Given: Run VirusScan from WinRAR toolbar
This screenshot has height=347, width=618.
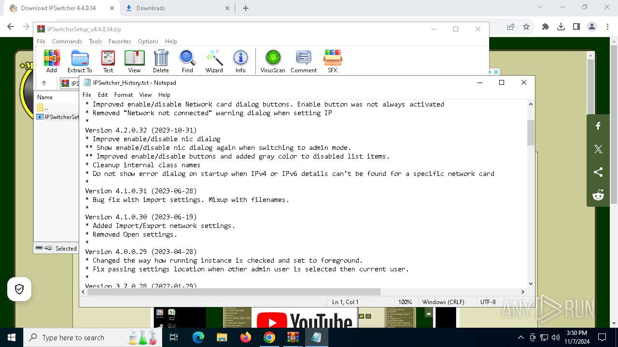Looking at the screenshot, I should (x=273, y=61).
